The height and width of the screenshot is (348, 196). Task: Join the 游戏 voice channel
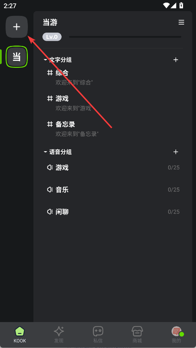[x=113, y=168]
